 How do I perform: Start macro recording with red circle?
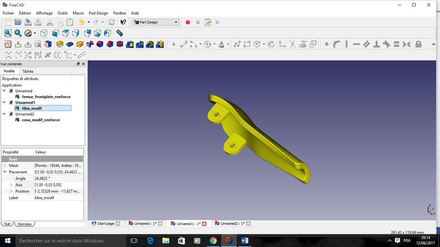(188, 22)
